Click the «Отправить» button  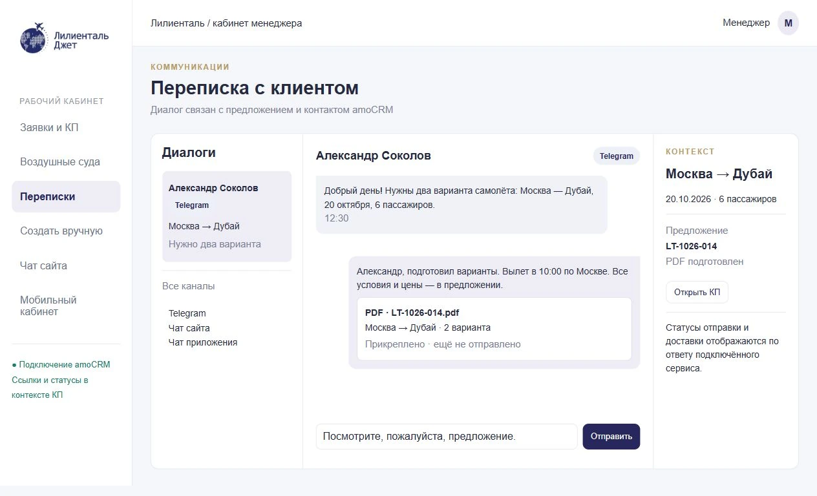pos(611,437)
